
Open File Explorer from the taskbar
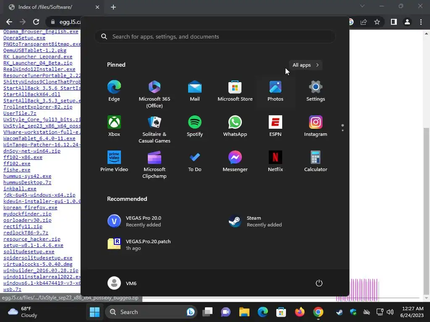244,312
